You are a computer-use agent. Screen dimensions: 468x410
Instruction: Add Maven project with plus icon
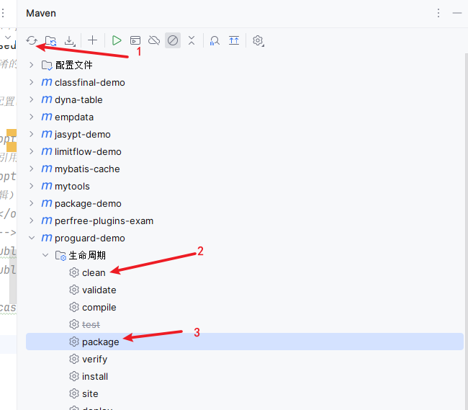(x=93, y=40)
